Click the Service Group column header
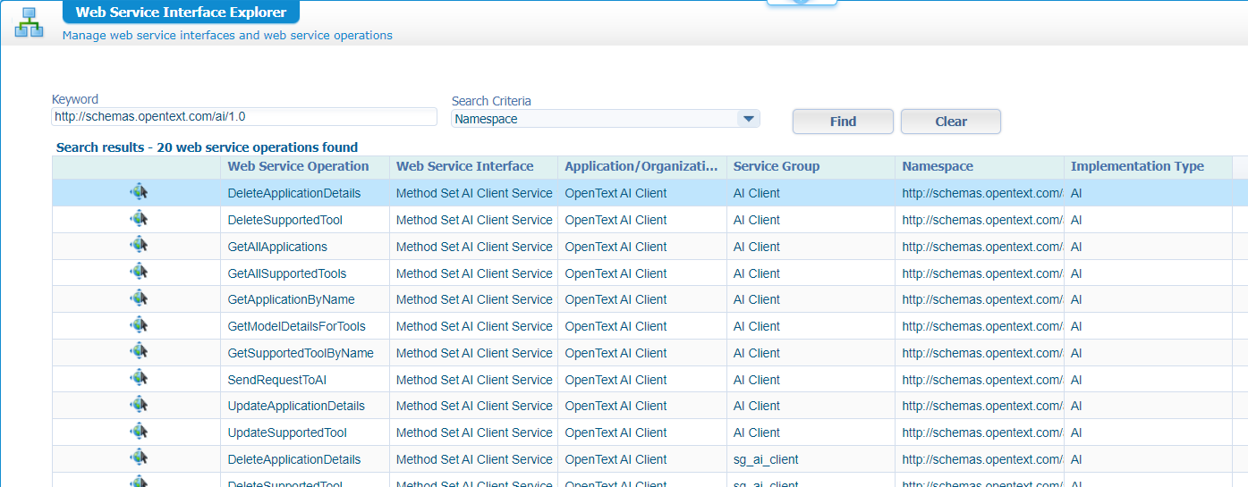This screenshot has width=1248, height=487. point(776,166)
